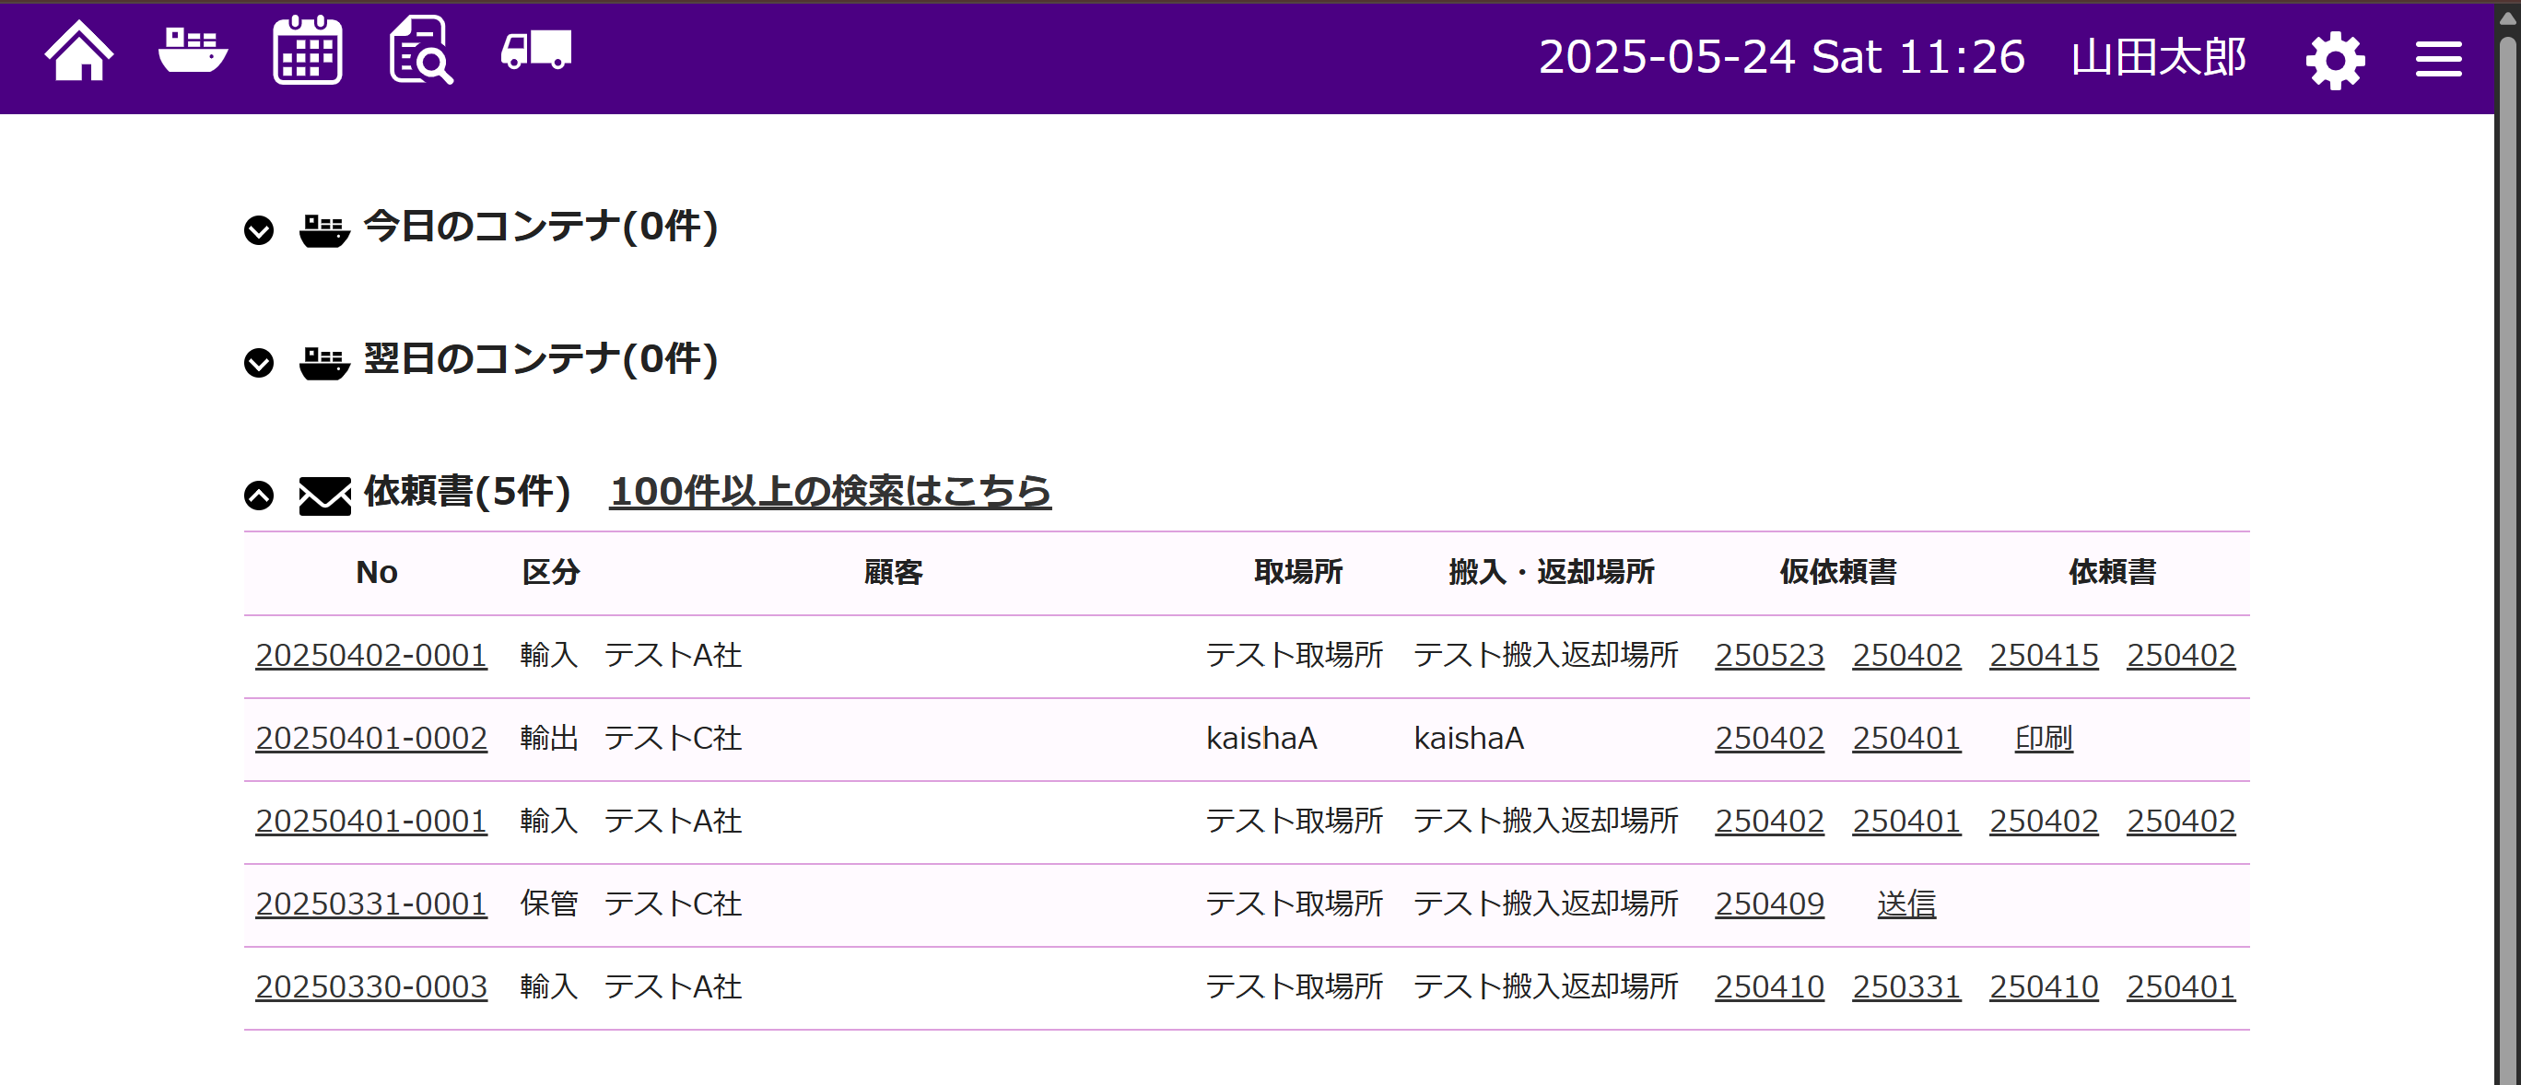Click 今日のコンテナ(0件) heading

coord(540,227)
